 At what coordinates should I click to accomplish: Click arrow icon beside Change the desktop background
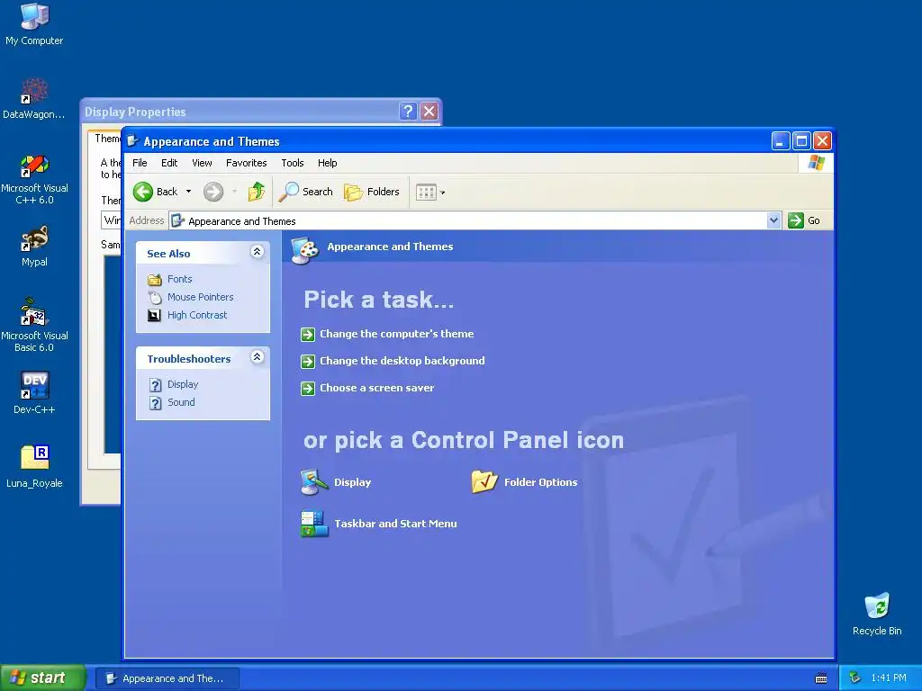(x=308, y=362)
